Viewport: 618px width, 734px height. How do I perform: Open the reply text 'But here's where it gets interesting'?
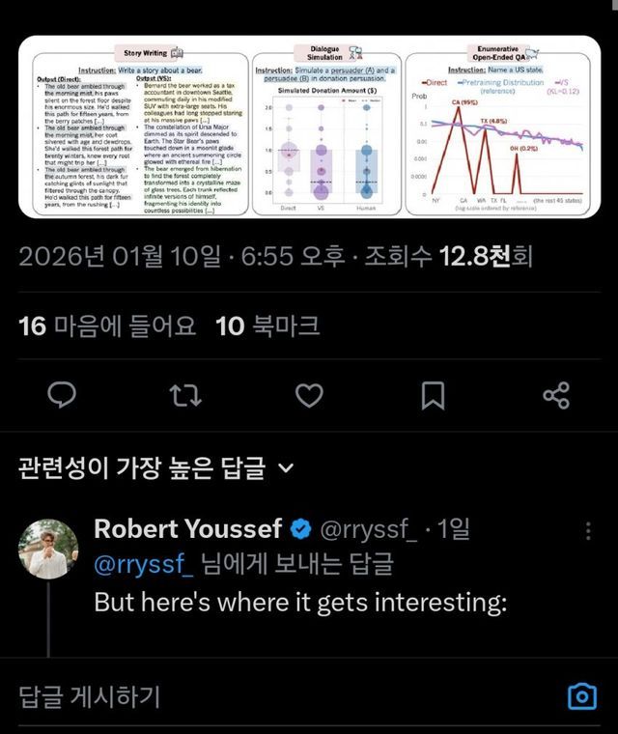[x=299, y=602]
